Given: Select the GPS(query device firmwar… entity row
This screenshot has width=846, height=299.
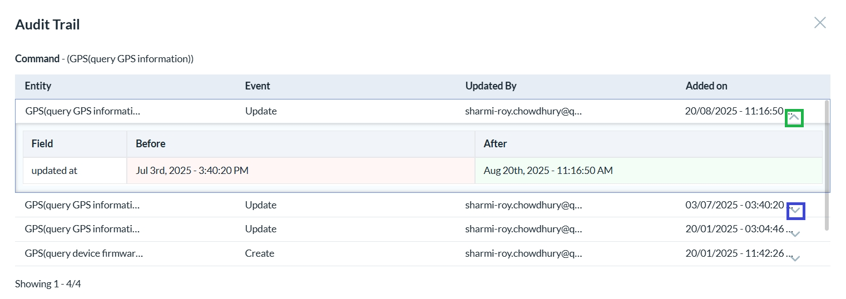Looking at the screenshot, I should 84,253.
